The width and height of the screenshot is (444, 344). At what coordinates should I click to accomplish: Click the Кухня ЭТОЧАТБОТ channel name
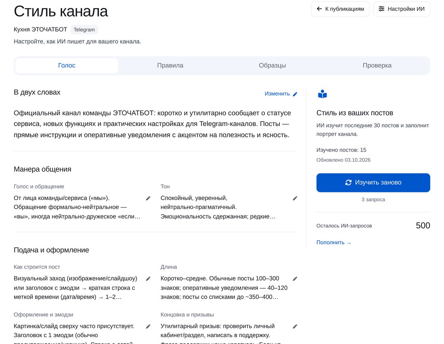pos(40,30)
